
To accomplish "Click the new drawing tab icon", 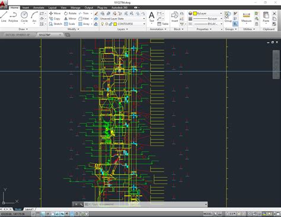I will 68,35.
